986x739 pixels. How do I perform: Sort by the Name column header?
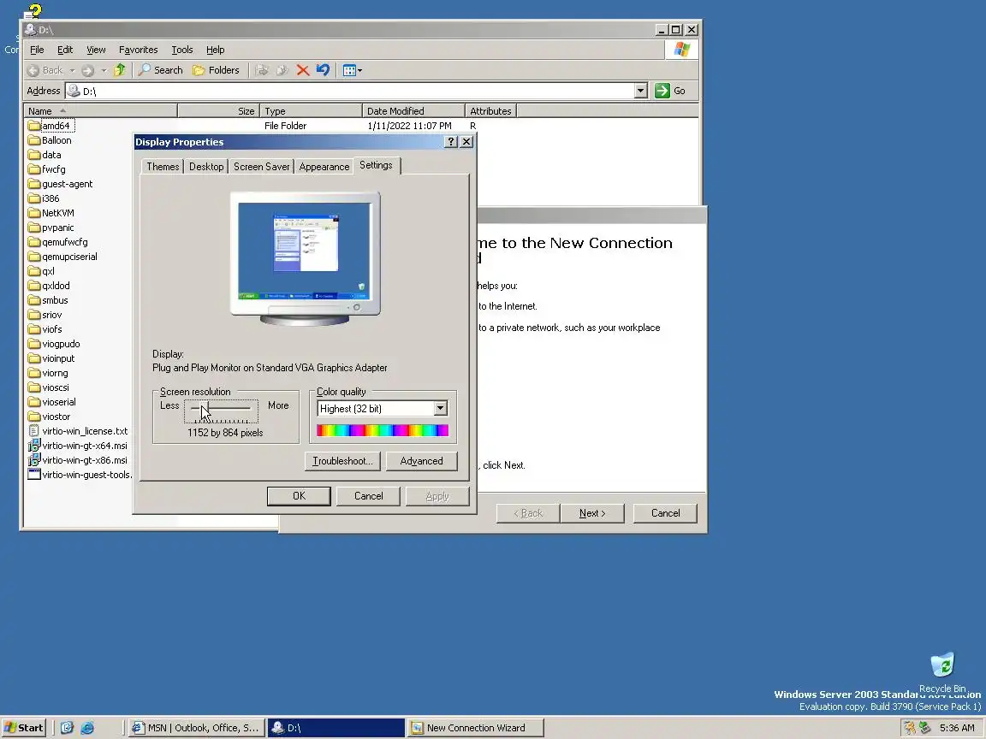(x=101, y=110)
